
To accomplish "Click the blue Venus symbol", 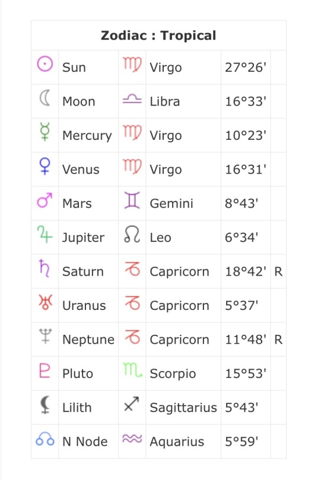I will click(44, 167).
